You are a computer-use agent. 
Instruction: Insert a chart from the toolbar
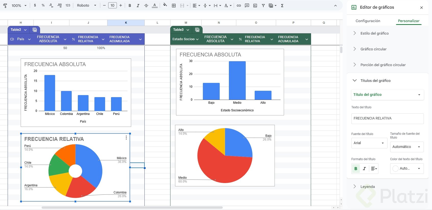tap(255, 5)
